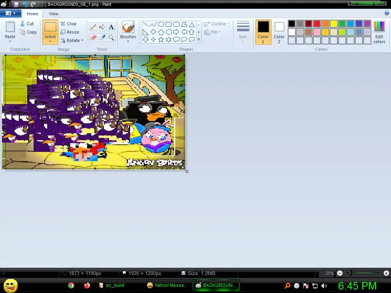Select the Oval shape
The width and height of the screenshot is (391, 293).
161,24
